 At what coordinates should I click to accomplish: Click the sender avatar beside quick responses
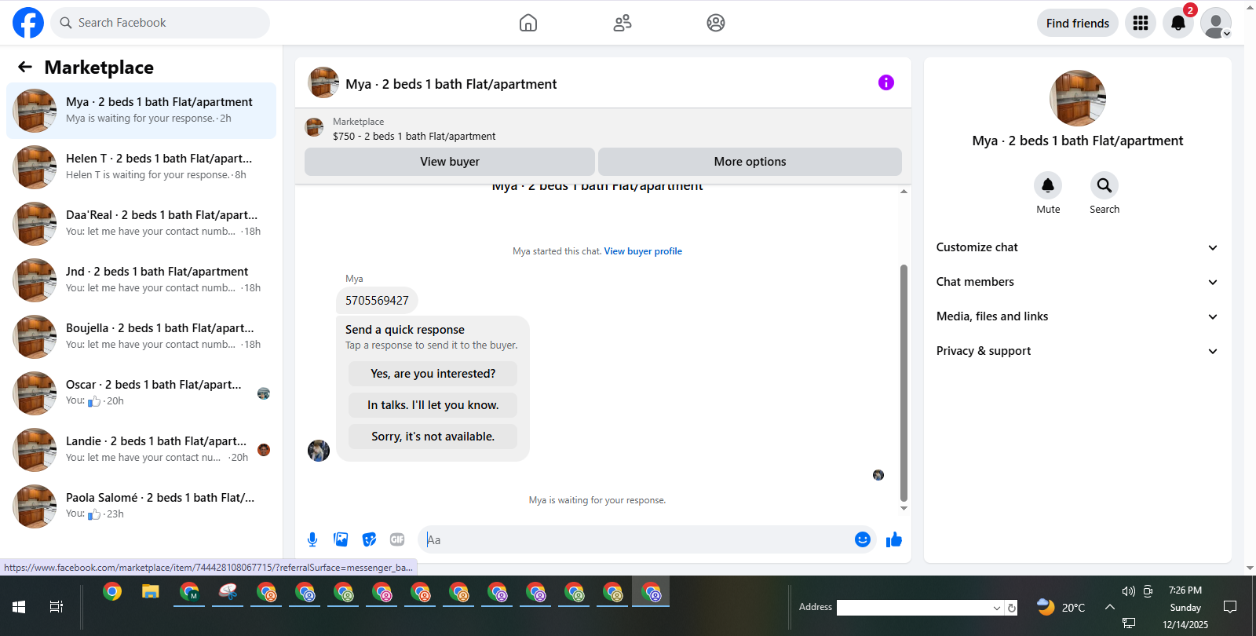319,451
